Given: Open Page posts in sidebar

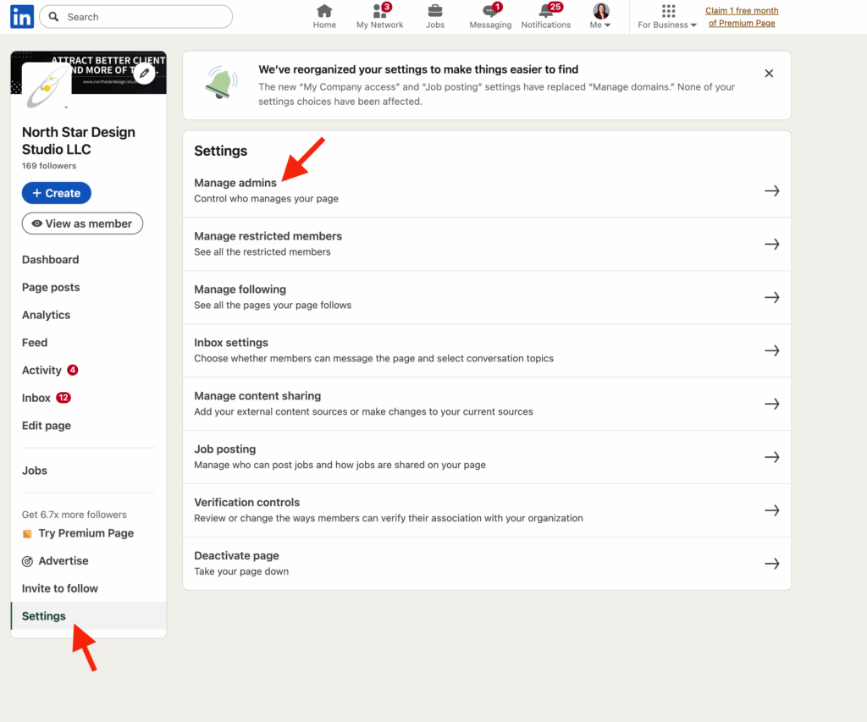Looking at the screenshot, I should tap(51, 287).
